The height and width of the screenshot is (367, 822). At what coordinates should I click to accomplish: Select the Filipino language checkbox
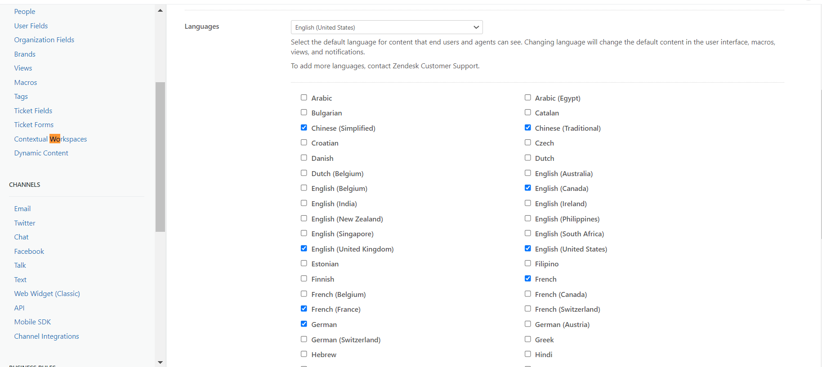click(x=527, y=263)
